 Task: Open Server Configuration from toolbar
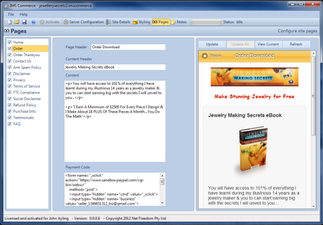pyautogui.click(x=84, y=22)
